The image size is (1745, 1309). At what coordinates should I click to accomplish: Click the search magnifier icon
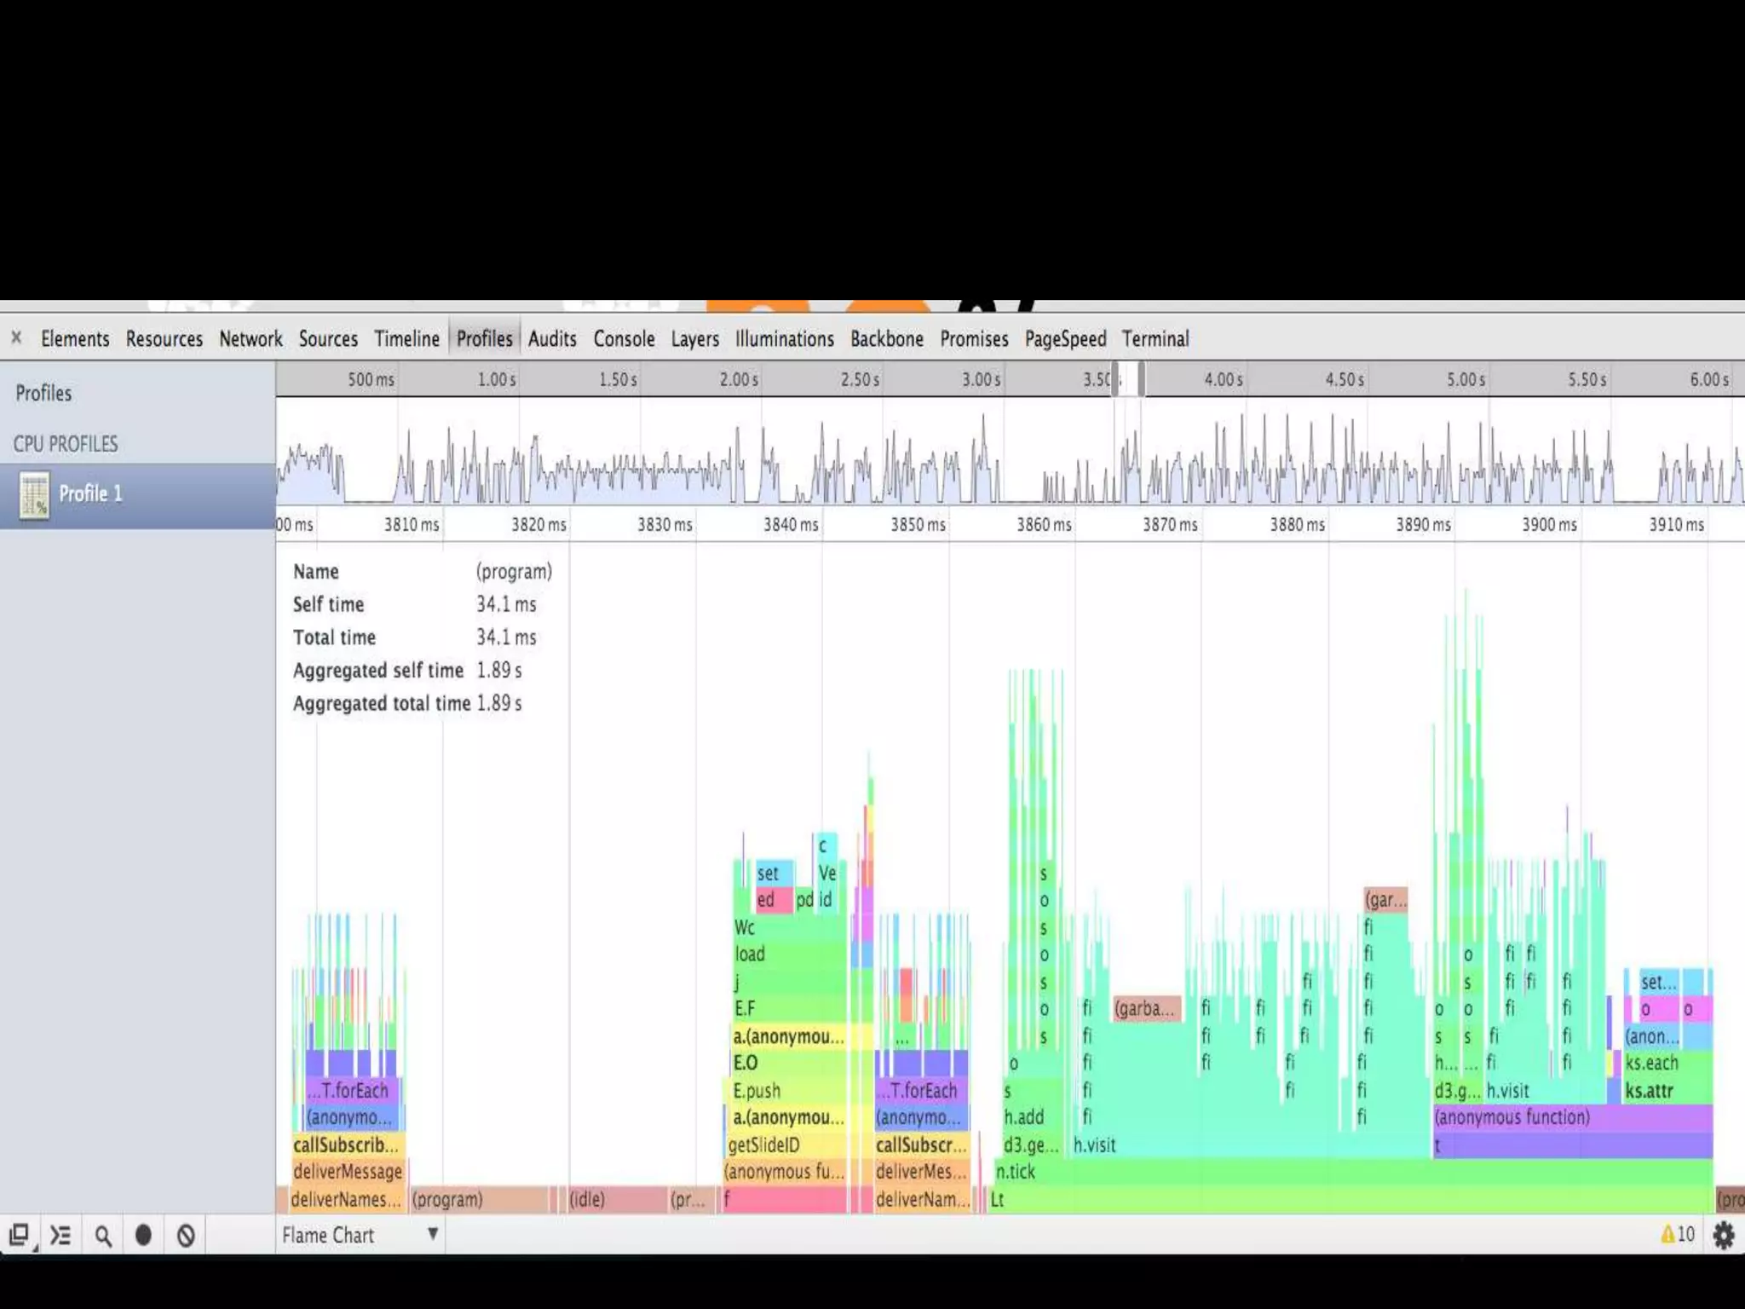click(x=102, y=1235)
